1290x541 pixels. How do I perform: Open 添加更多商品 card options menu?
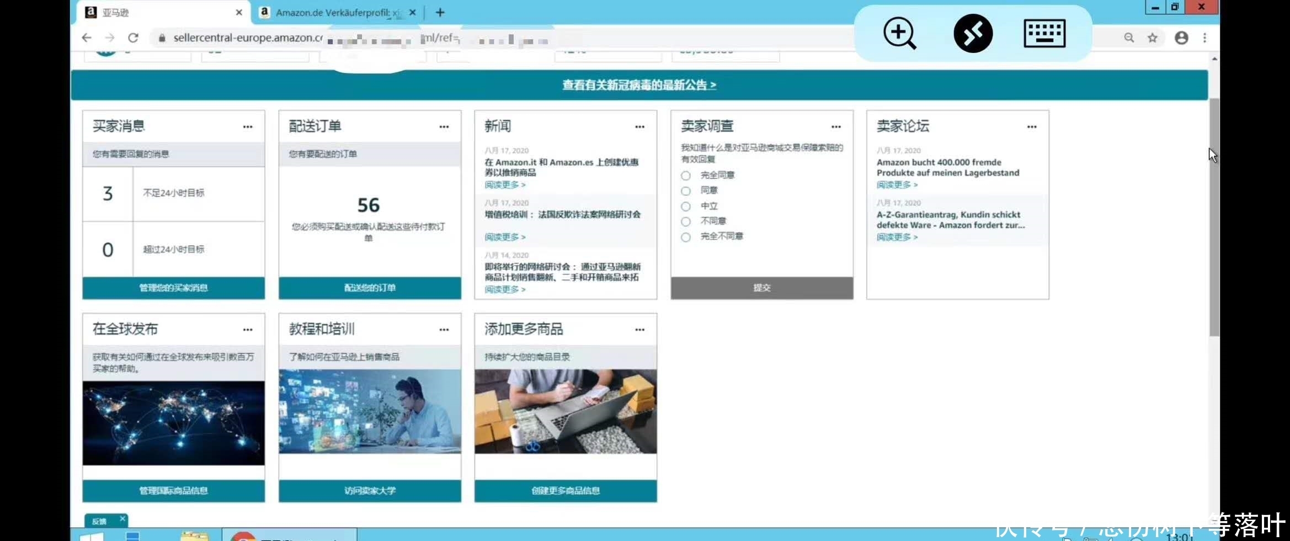click(x=639, y=330)
